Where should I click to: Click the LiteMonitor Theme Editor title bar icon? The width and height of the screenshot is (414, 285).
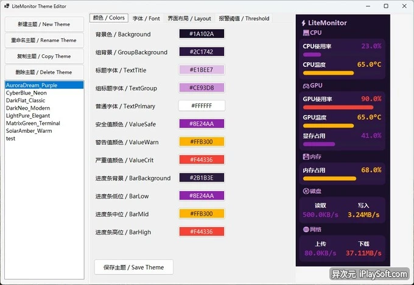point(7,6)
